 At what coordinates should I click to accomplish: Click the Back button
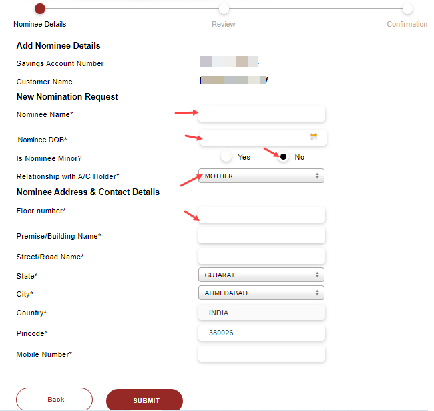(x=54, y=399)
